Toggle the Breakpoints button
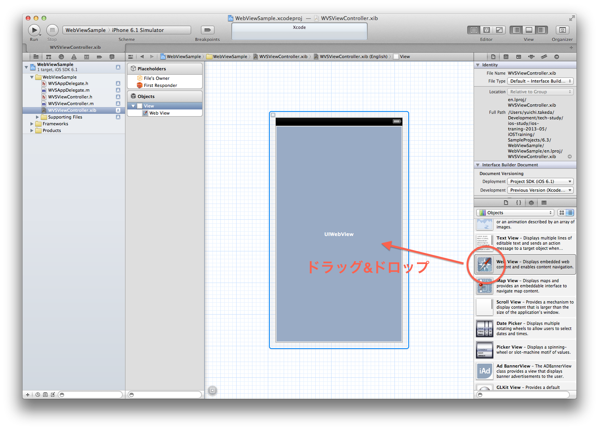599x430 pixels. (x=207, y=30)
